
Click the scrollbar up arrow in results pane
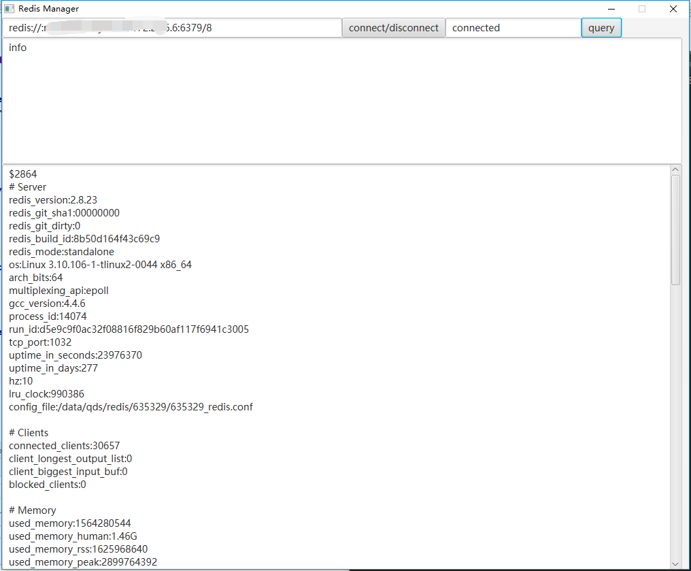coord(675,169)
